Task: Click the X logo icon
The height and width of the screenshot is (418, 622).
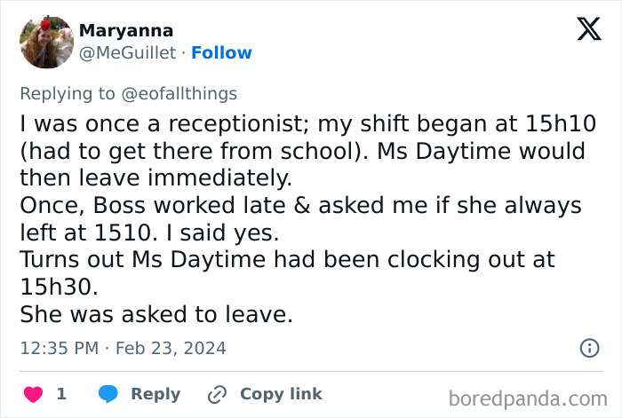Action: click(583, 31)
